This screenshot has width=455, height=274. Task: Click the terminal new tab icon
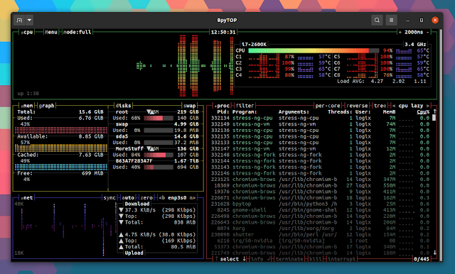19,21
